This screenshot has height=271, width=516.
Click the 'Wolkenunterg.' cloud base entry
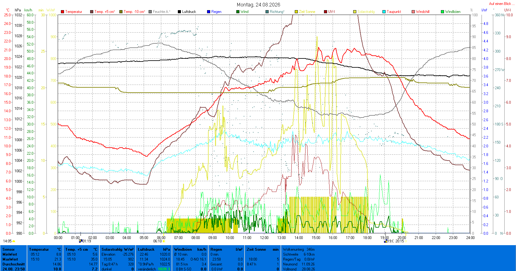(299, 249)
